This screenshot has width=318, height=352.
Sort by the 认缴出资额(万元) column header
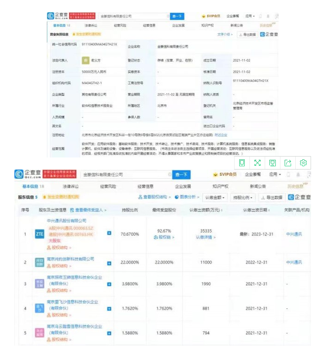point(206,210)
